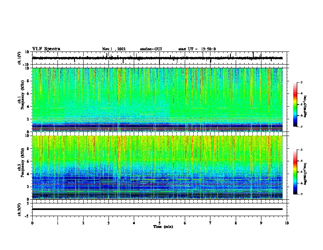
Task: Click the 'Time (min)' axis label
Action: 163,227
